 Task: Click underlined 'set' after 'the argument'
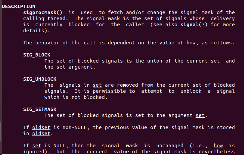[200, 115]
